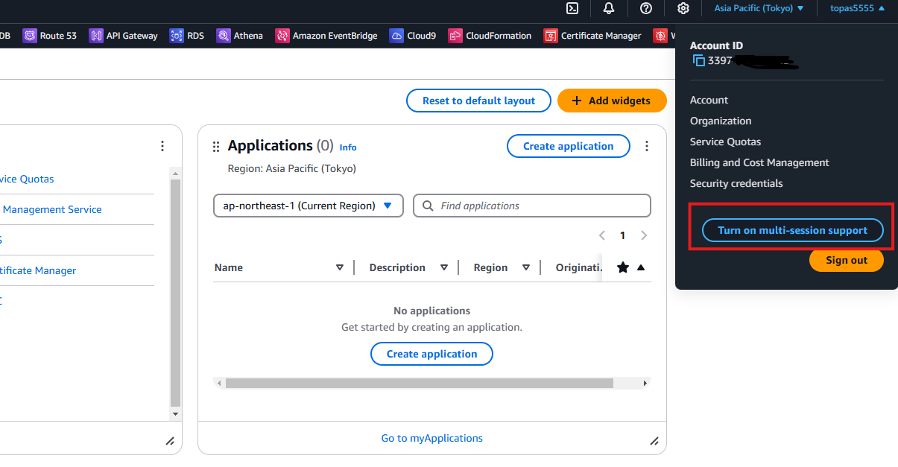
Task: Click Reset to default layout
Action: tap(478, 101)
